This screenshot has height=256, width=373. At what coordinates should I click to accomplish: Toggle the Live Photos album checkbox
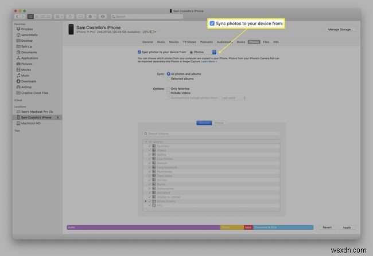(x=150, y=159)
